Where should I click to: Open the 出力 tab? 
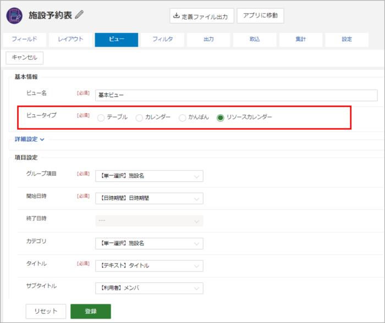pyautogui.click(x=208, y=40)
